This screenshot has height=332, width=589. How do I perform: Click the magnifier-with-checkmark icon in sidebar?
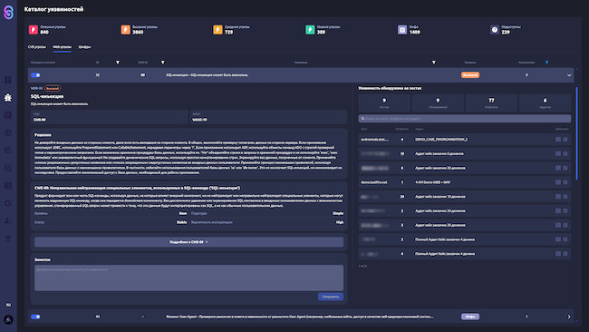click(8, 168)
